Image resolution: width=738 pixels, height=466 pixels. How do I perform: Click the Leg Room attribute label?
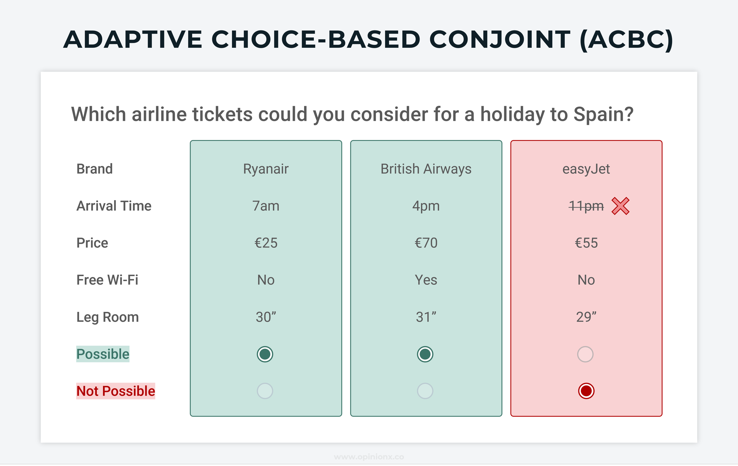(x=107, y=317)
